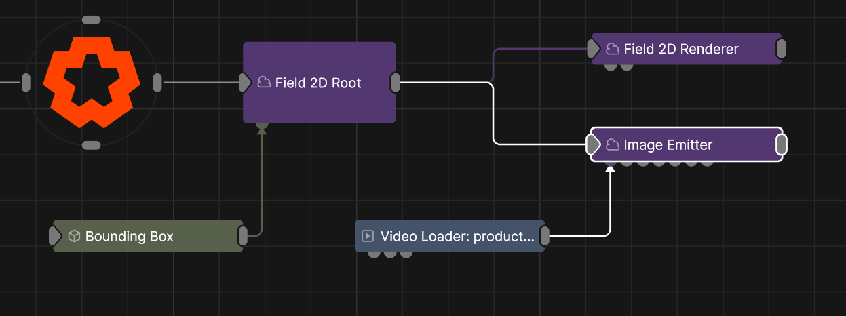Image resolution: width=846 pixels, height=316 pixels.
Task: Click the cloud icon on Field 2D Root
Action: 265,83
